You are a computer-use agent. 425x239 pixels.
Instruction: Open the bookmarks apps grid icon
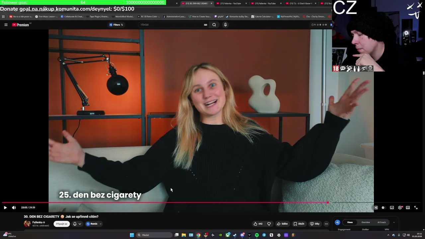(x=3, y=16)
